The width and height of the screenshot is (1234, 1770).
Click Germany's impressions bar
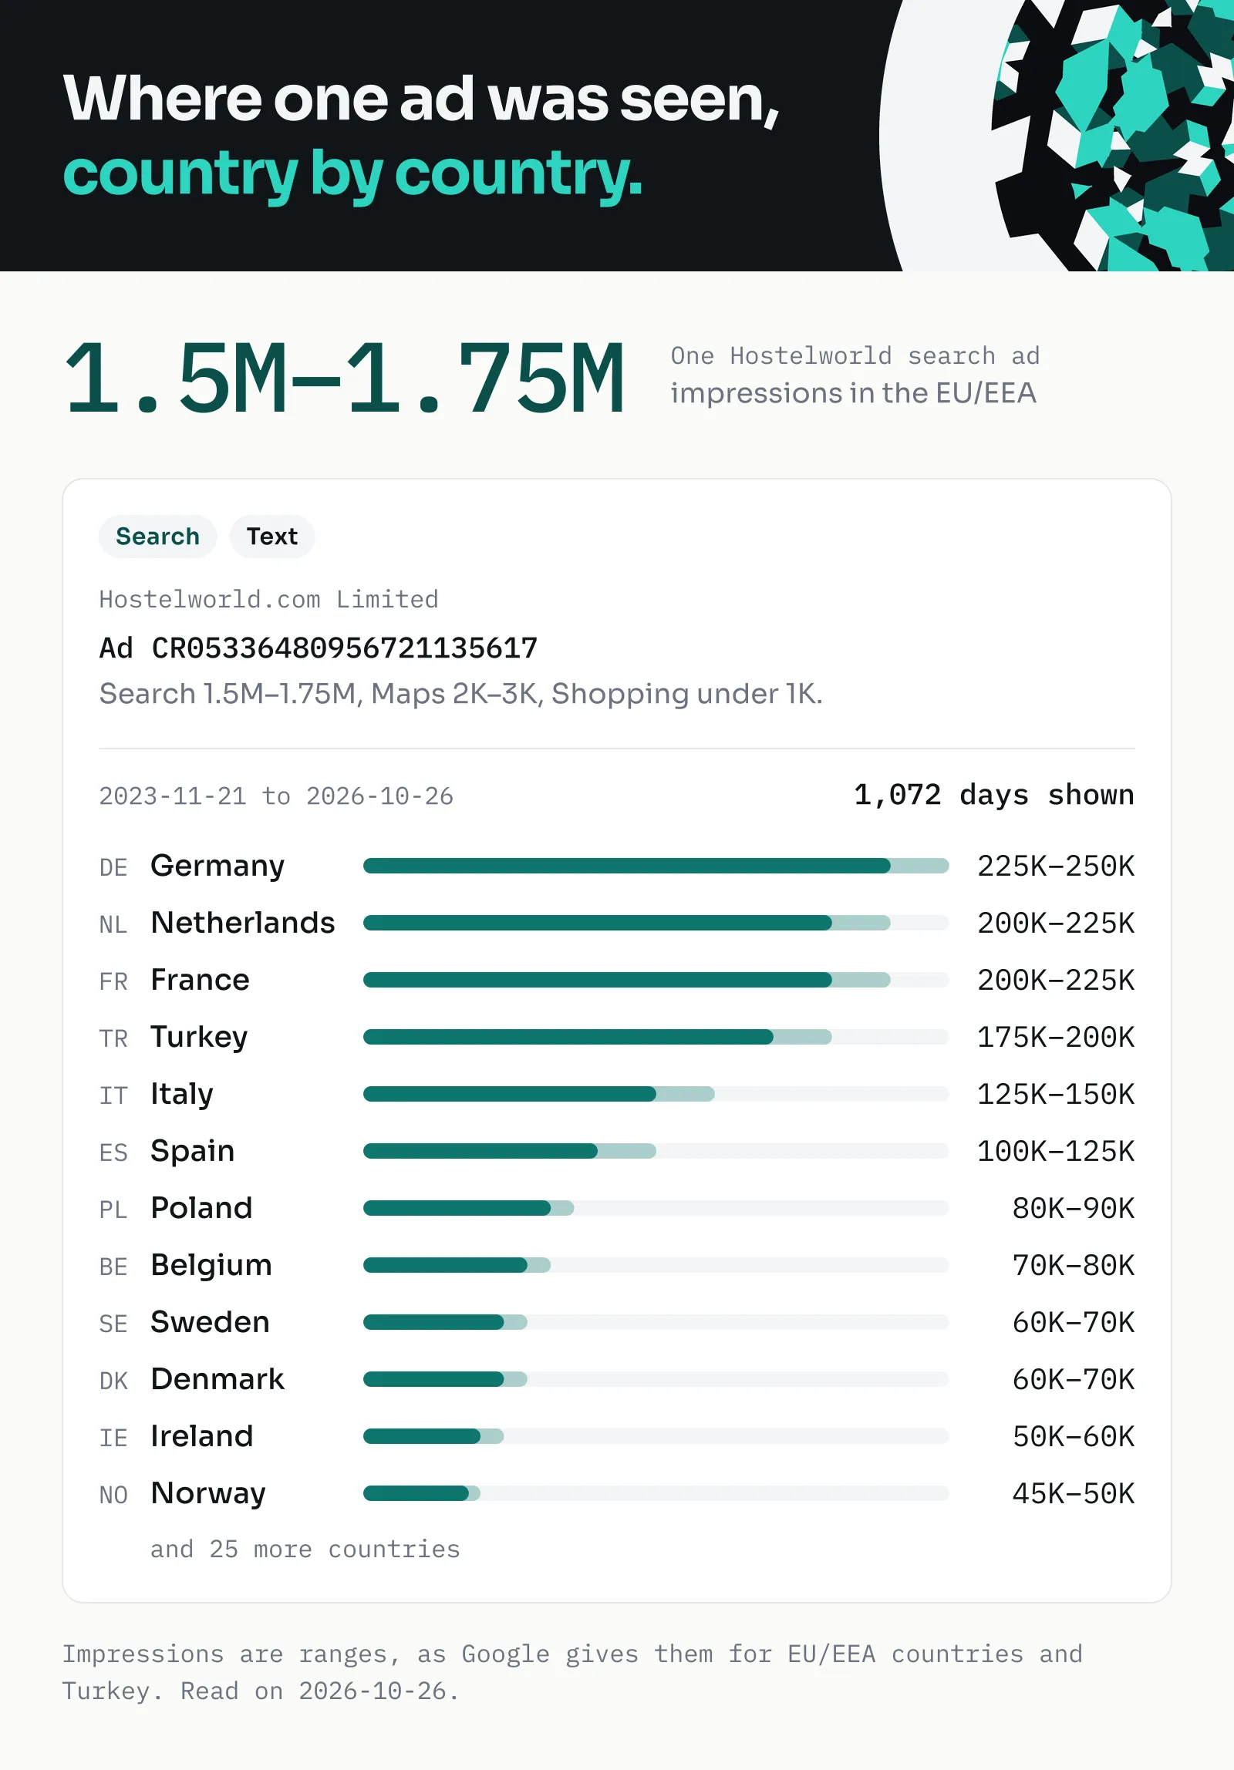pyautogui.click(x=656, y=866)
